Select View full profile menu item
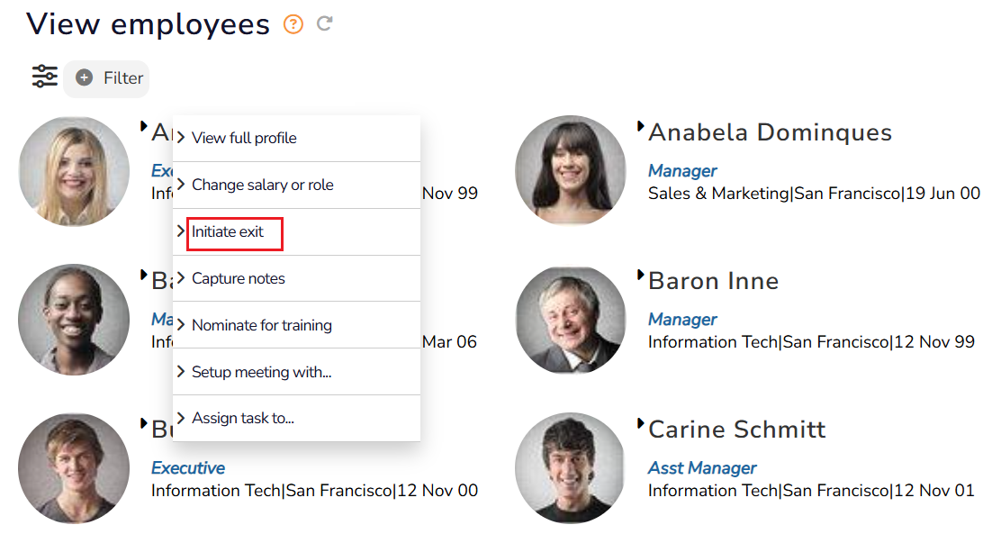 243,138
